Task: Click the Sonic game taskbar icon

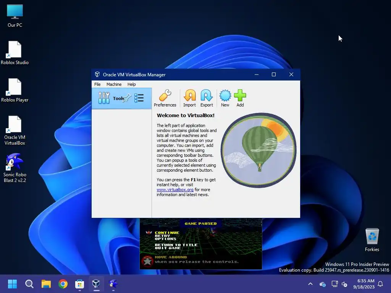Action: tap(113, 284)
